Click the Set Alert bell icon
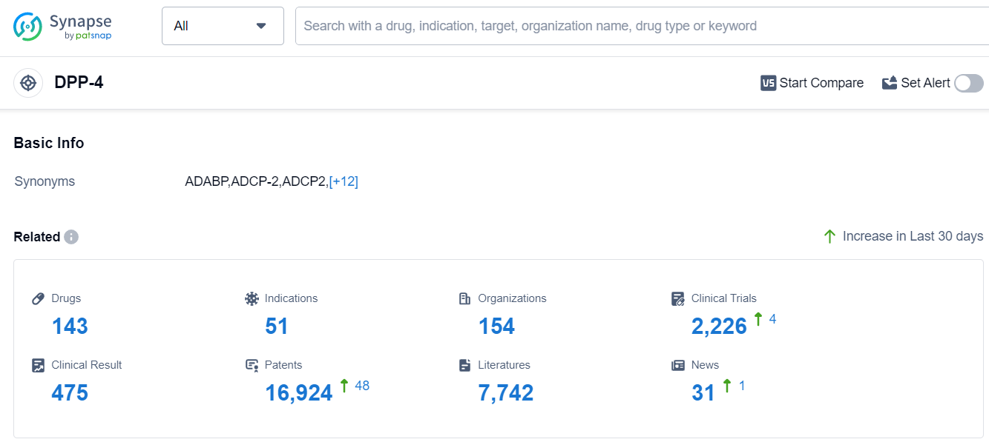Image resolution: width=989 pixels, height=442 pixels. click(x=890, y=83)
